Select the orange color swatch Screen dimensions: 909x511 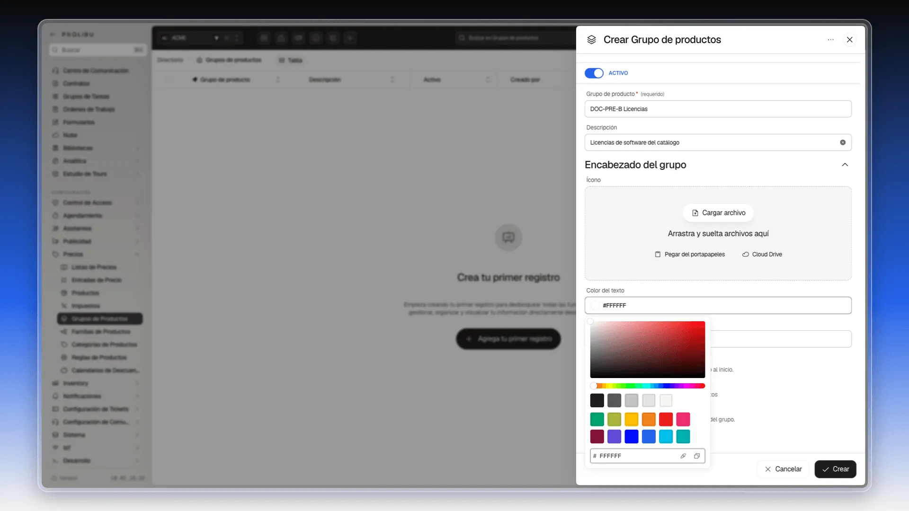(x=649, y=419)
